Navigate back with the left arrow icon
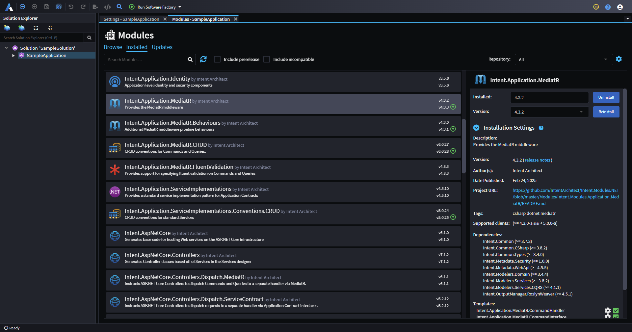Viewport: 632px width, 332px height. click(22, 7)
